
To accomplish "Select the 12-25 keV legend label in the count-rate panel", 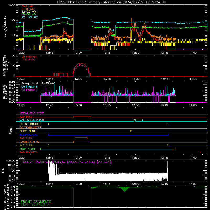I will click(x=29, y=12).
